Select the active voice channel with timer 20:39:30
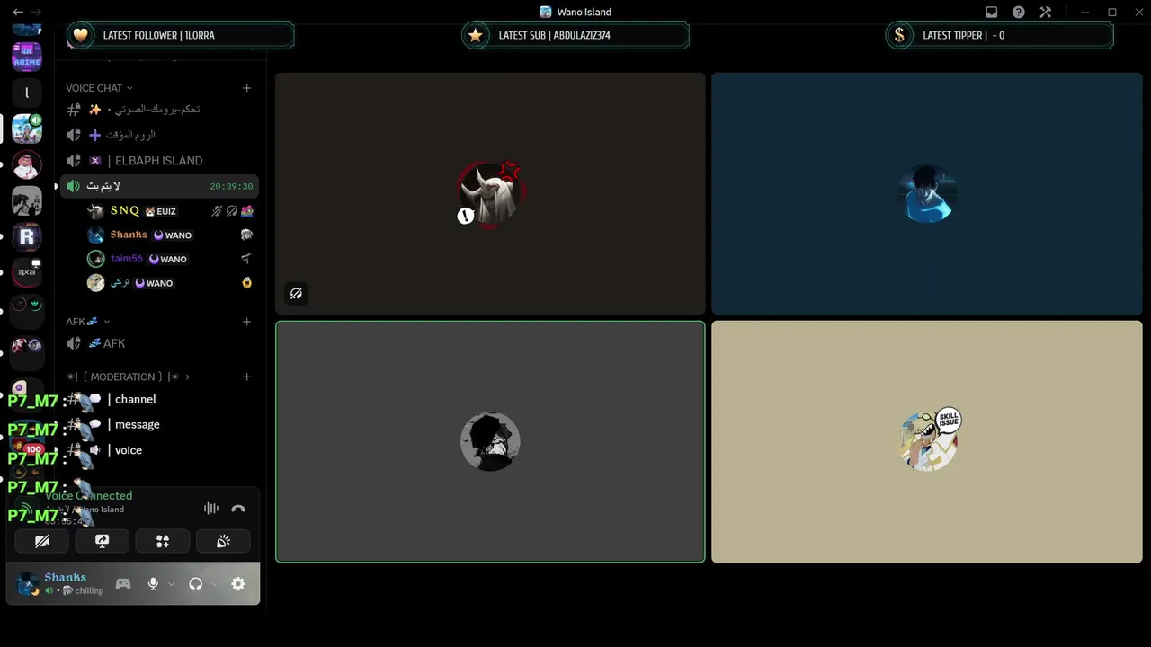 159,186
